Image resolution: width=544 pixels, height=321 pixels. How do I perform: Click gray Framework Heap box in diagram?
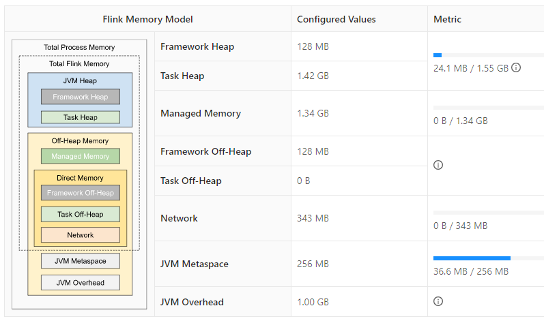coord(80,97)
